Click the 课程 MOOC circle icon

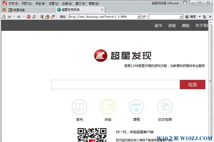pyautogui.click(x=136, y=107)
